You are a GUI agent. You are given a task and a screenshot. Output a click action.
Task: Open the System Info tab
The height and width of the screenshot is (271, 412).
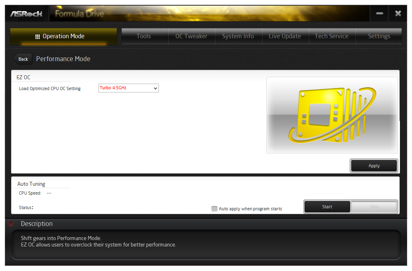click(238, 36)
